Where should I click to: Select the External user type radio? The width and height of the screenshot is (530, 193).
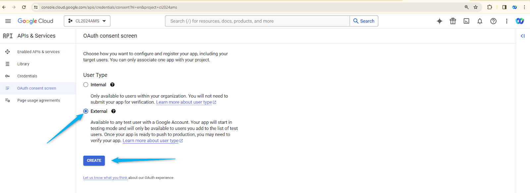pos(86,111)
